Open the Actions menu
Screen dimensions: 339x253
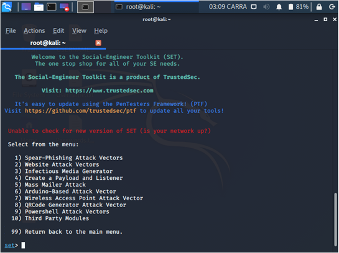[34, 30]
